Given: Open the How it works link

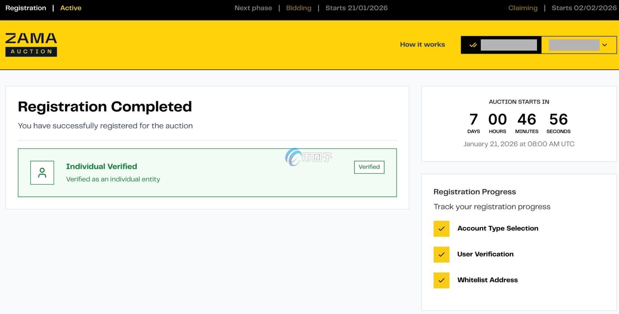Looking at the screenshot, I should point(422,45).
